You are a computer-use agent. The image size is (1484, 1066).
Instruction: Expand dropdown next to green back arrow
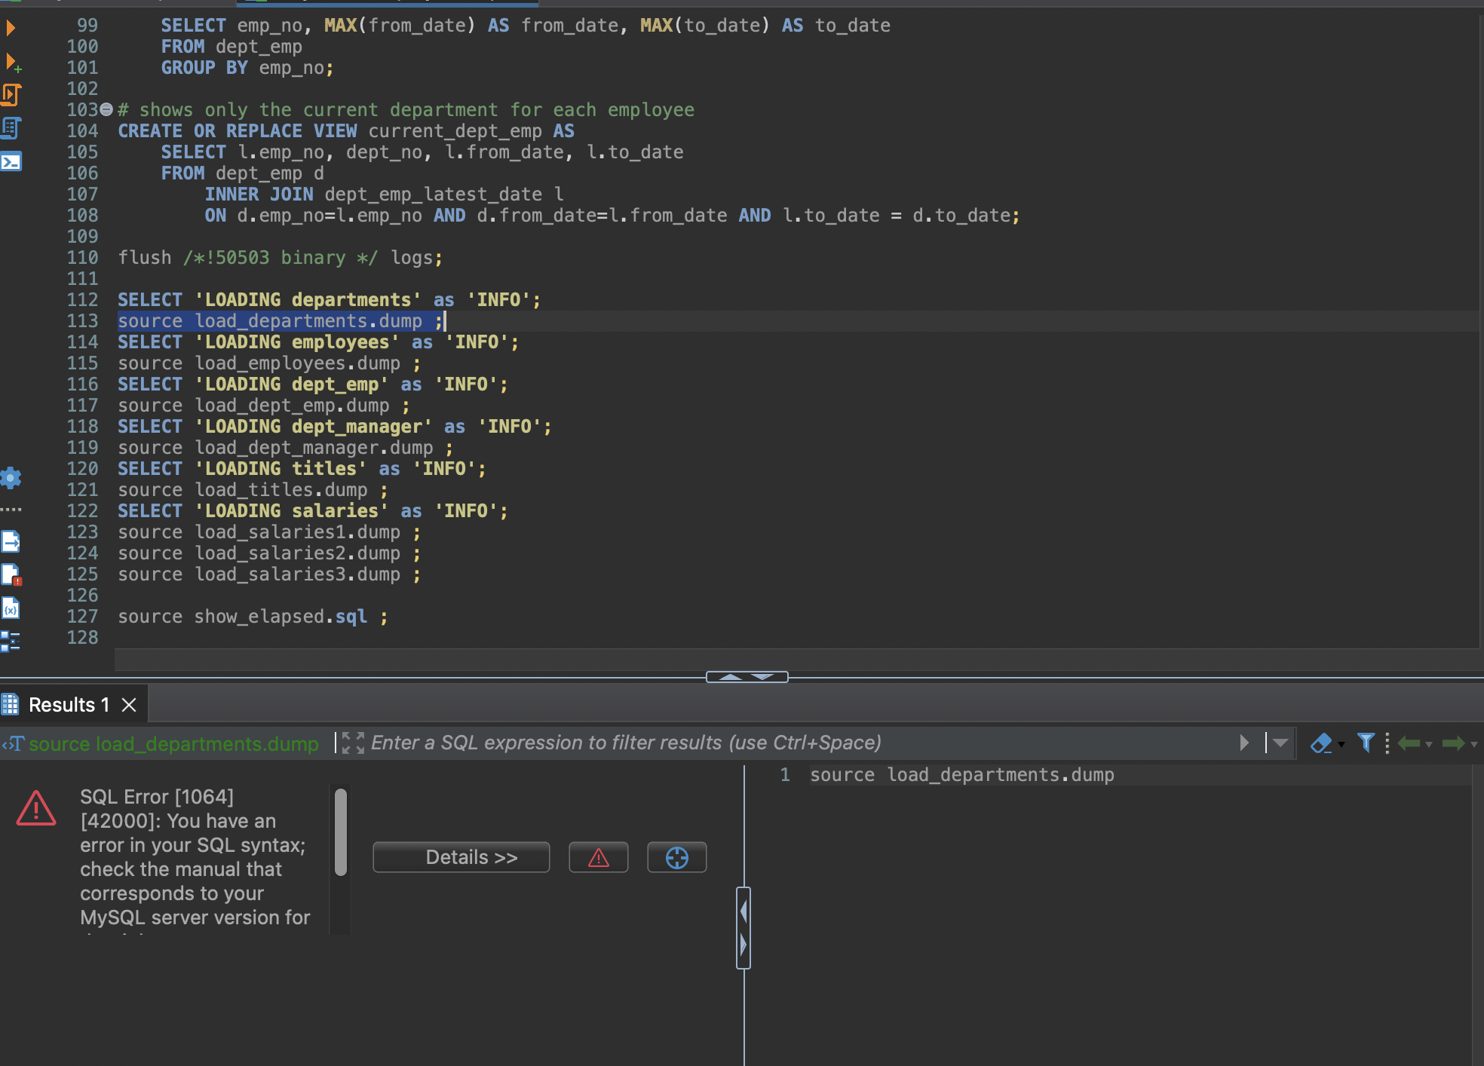[x=1429, y=744]
